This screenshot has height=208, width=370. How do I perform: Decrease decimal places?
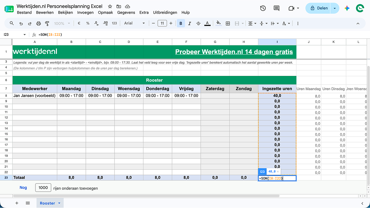pyautogui.click(x=96, y=23)
